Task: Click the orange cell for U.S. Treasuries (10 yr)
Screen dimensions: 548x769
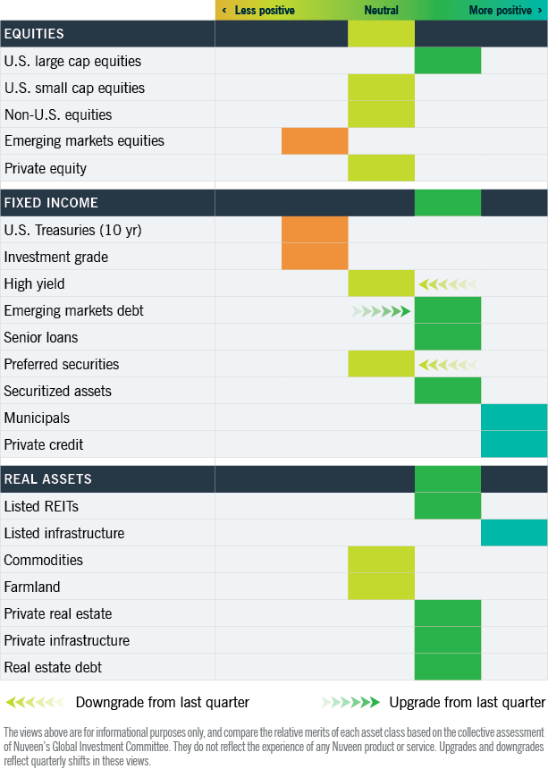Action: (x=315, y=230)
